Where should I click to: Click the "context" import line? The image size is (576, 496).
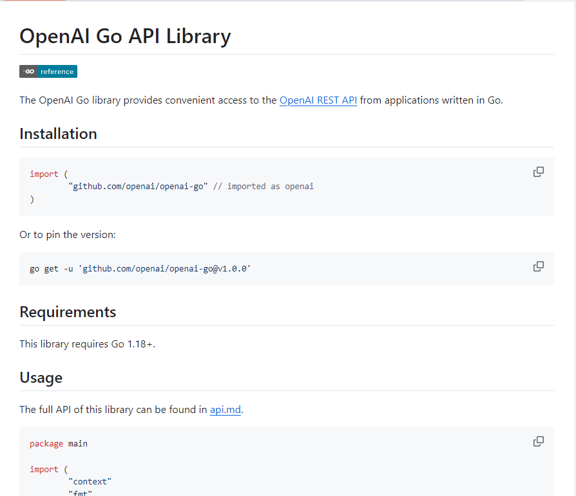coord(90,481)
